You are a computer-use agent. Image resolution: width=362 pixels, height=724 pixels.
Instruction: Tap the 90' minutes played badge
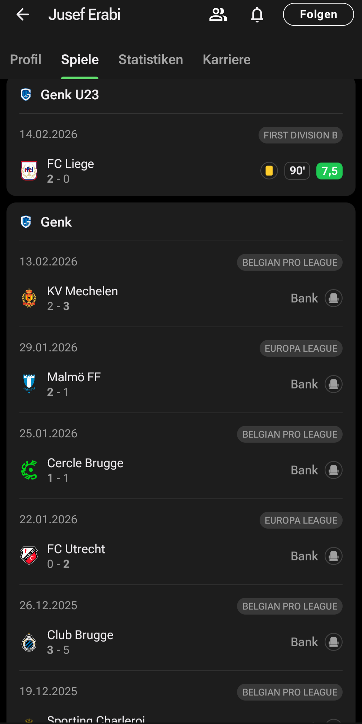point(297,171)
